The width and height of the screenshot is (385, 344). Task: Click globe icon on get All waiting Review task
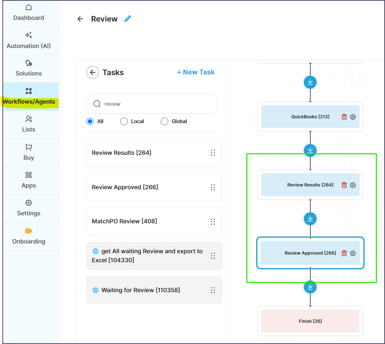pyautogui.click(x=95, y=251)
